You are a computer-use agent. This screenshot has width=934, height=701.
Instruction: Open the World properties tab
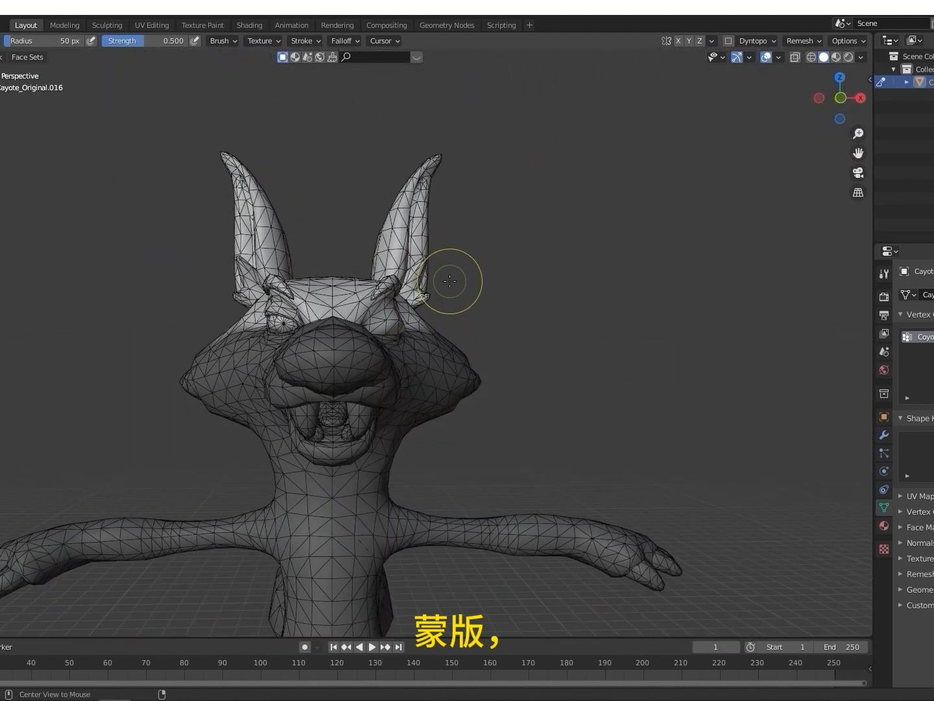pos(884,370)
